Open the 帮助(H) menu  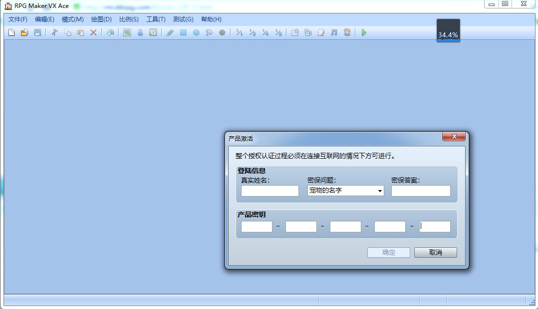211,19
